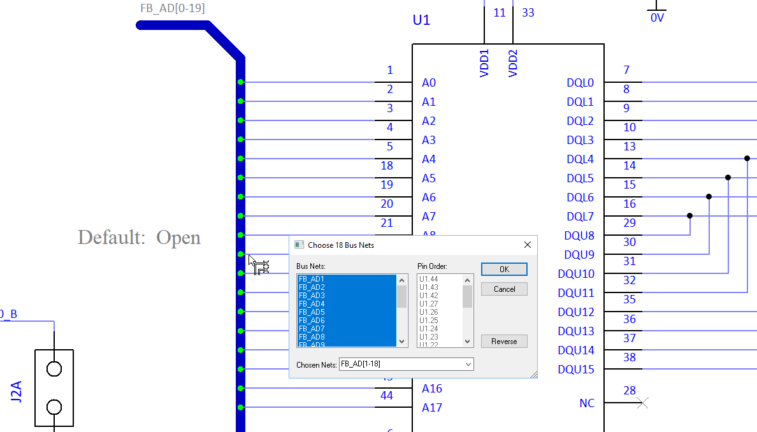Select the A7 pin label on U1

click(x=429, y=216)
